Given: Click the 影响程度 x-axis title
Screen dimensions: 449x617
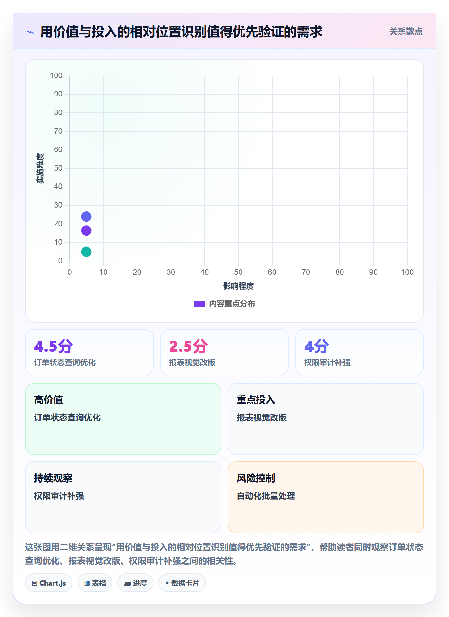Looking at the screenshot, I should tap(238, 286).
